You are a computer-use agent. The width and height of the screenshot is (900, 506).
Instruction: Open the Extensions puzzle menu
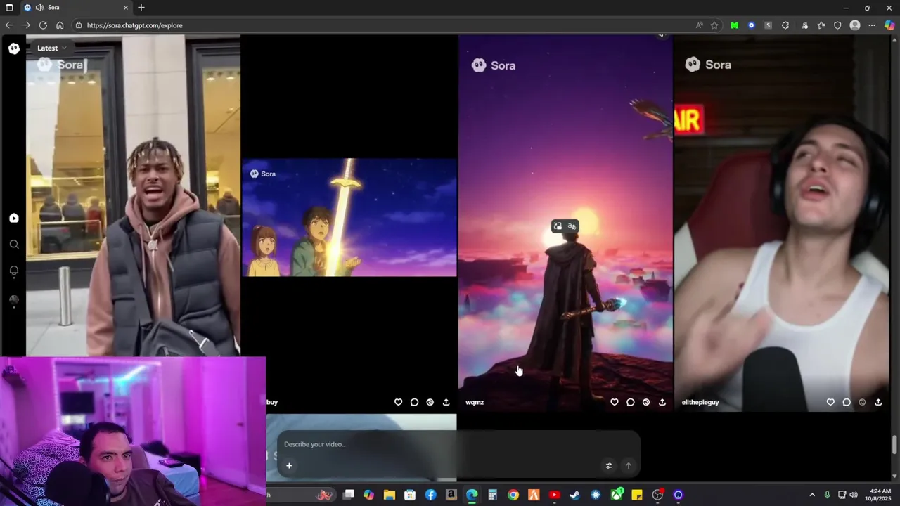tap(785, 25)
